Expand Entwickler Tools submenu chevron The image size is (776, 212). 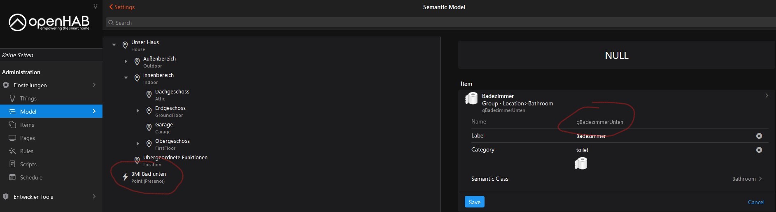click(94, 196)
